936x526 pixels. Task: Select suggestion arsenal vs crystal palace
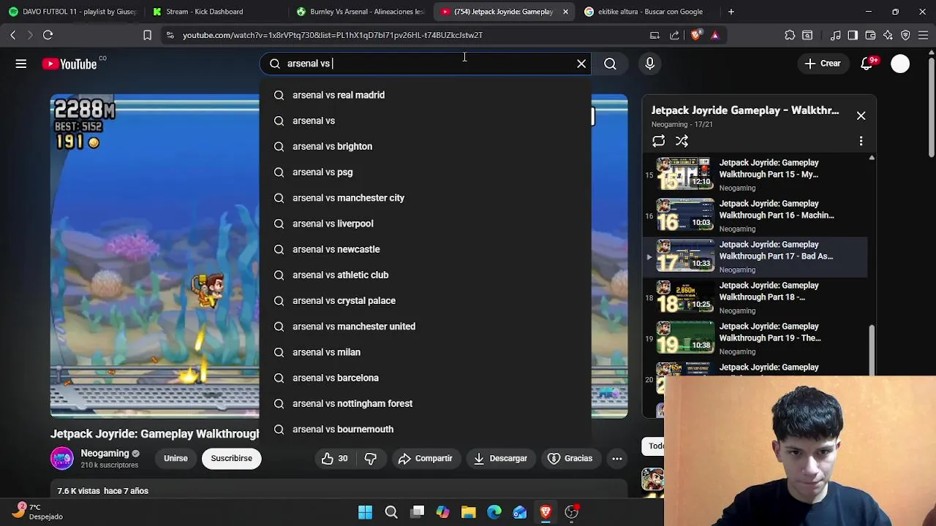pyautogui.click(x=425, y=300)
